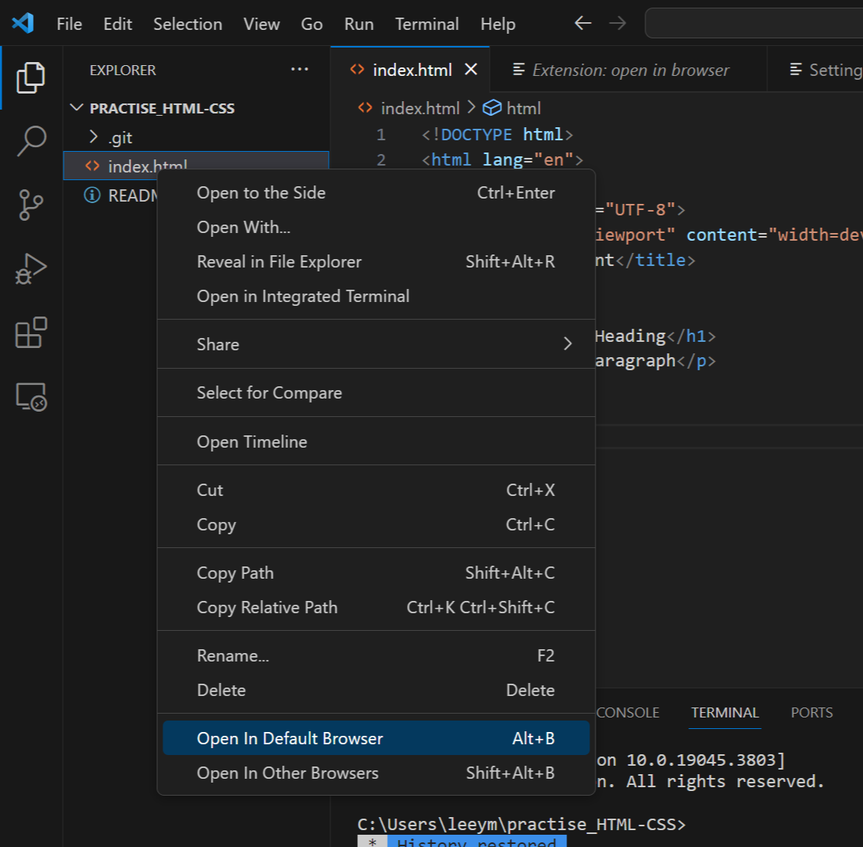Open the Terminal menu

tap(427, 24)
